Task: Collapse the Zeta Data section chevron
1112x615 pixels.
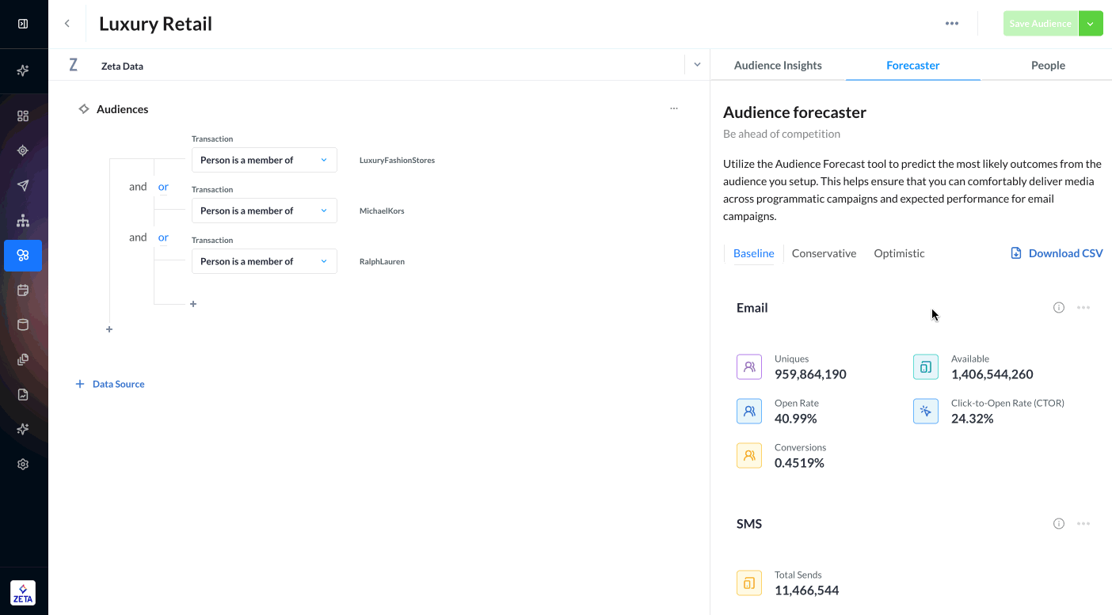Action: [697, 65]
